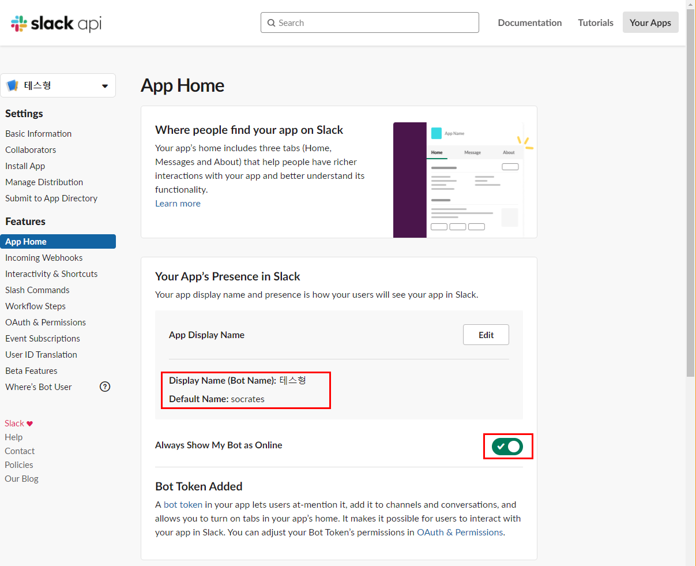The image size is (696, 566).
Task: Click the Display Name (Bot Name) text
Action: tap(238, 381)
